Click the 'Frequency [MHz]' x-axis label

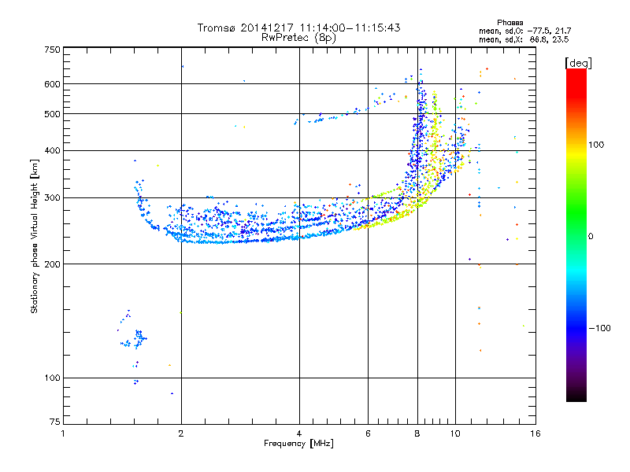click(298, 444)
